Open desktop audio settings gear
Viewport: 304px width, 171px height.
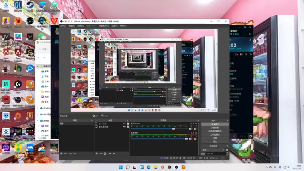point(195,139)
